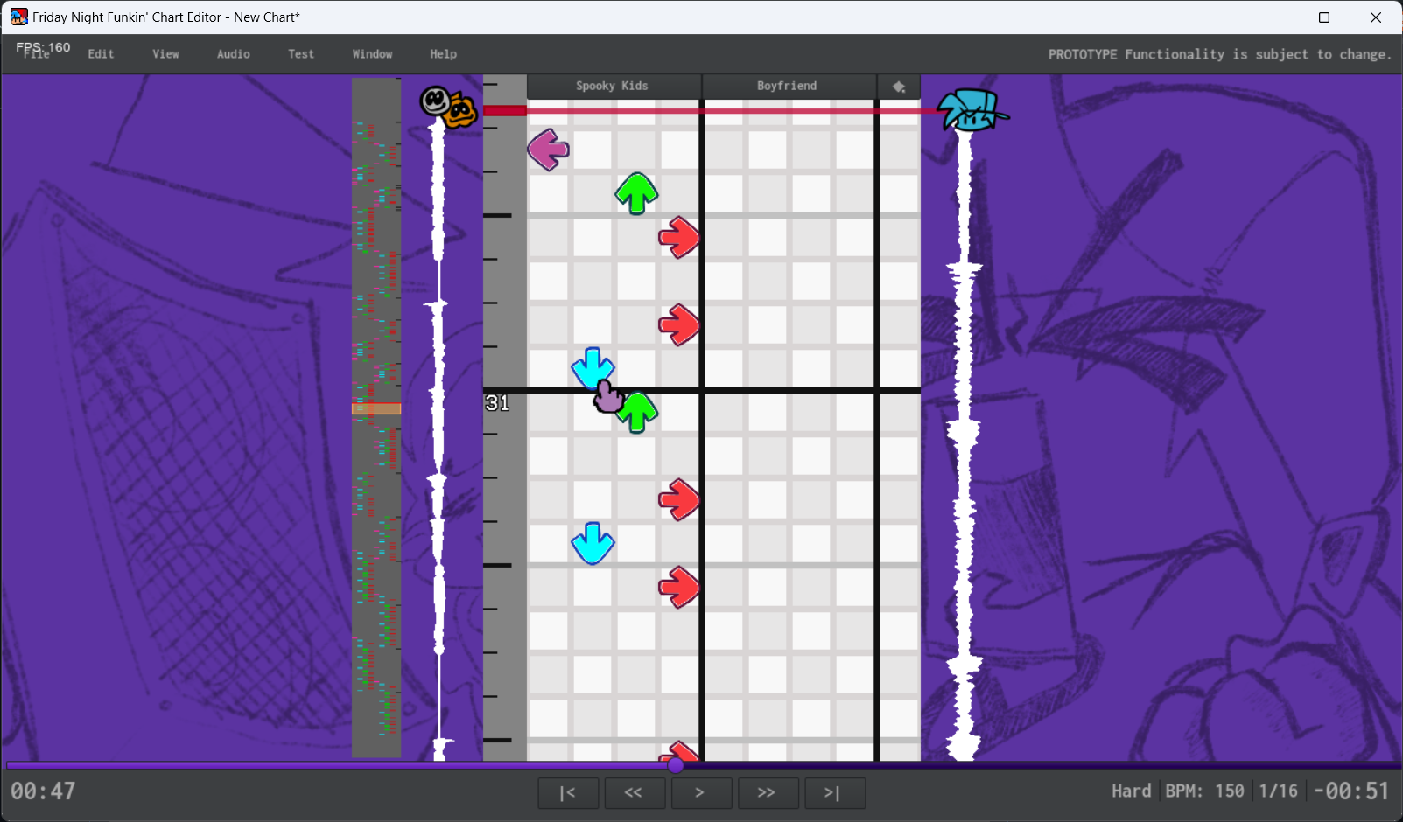The image size is (1403, 822).
Task: Rewind with the << button
Action: 634,793
